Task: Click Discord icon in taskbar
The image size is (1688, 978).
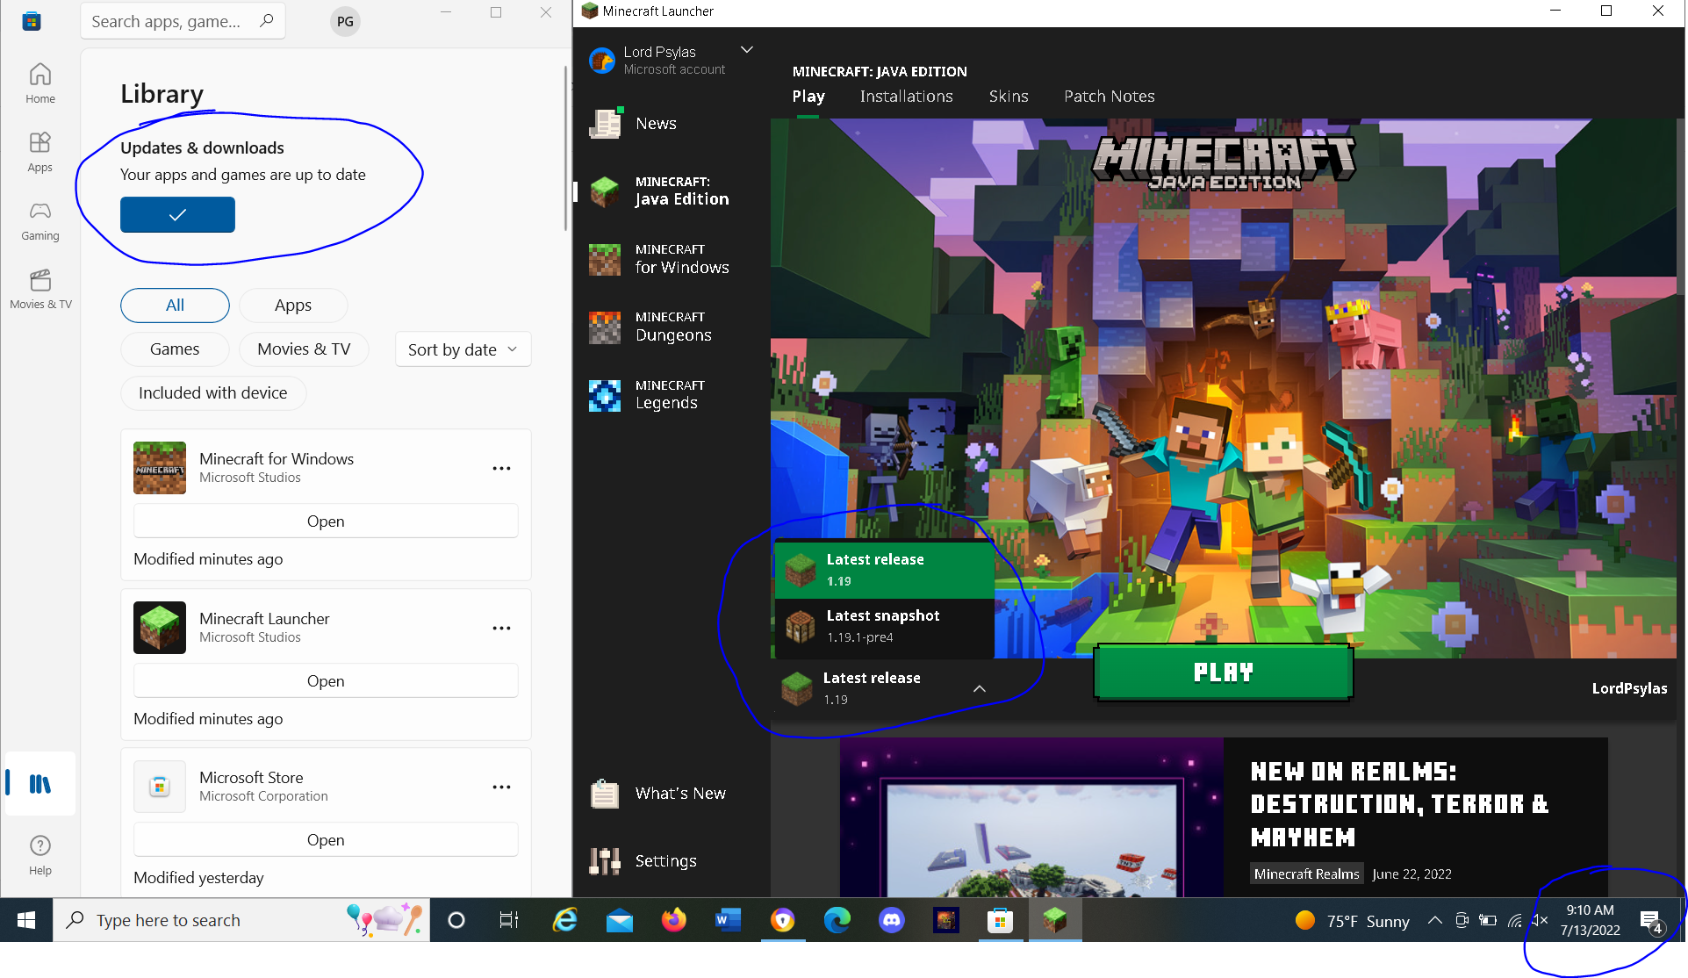Action: pyautogui.click(x=891, y=920)
